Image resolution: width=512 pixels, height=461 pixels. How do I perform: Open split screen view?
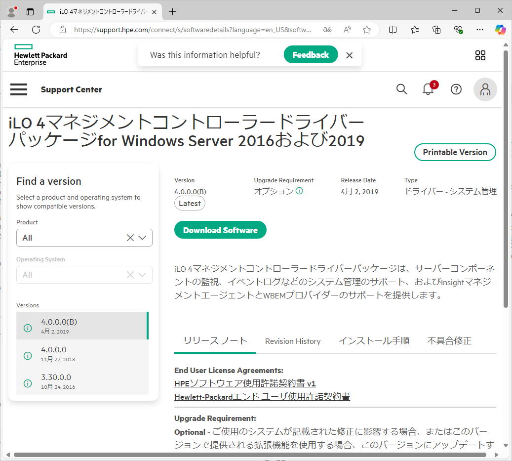[393, 30]
